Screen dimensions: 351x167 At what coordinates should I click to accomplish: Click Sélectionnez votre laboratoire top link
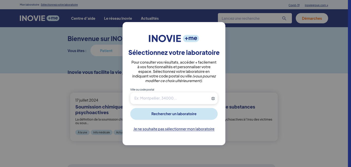[59, 5]
